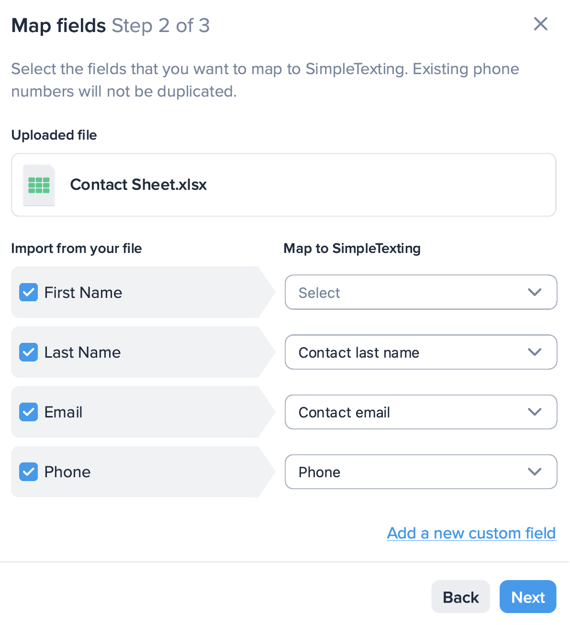This screenshot has height=625, width=570.
Task: Click the green spreadsheet icon
Action: tap(39, 185)
